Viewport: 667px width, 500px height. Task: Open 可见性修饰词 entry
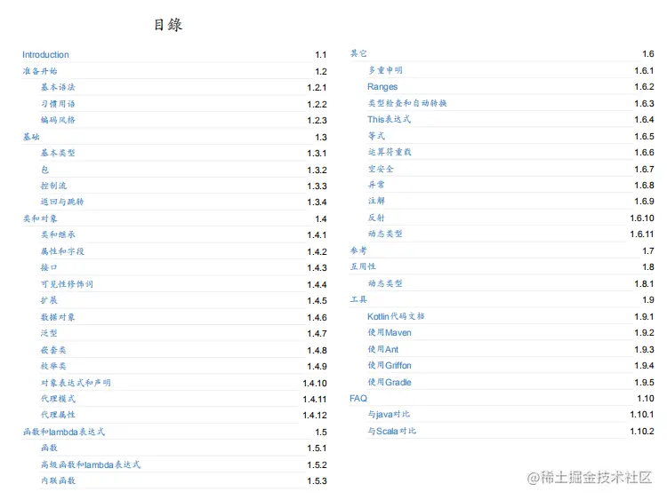[x=67, y=284]
